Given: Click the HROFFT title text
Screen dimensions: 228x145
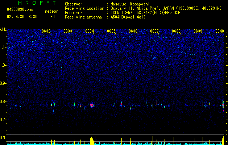Looking at the screenshot, I should [37, 3].
